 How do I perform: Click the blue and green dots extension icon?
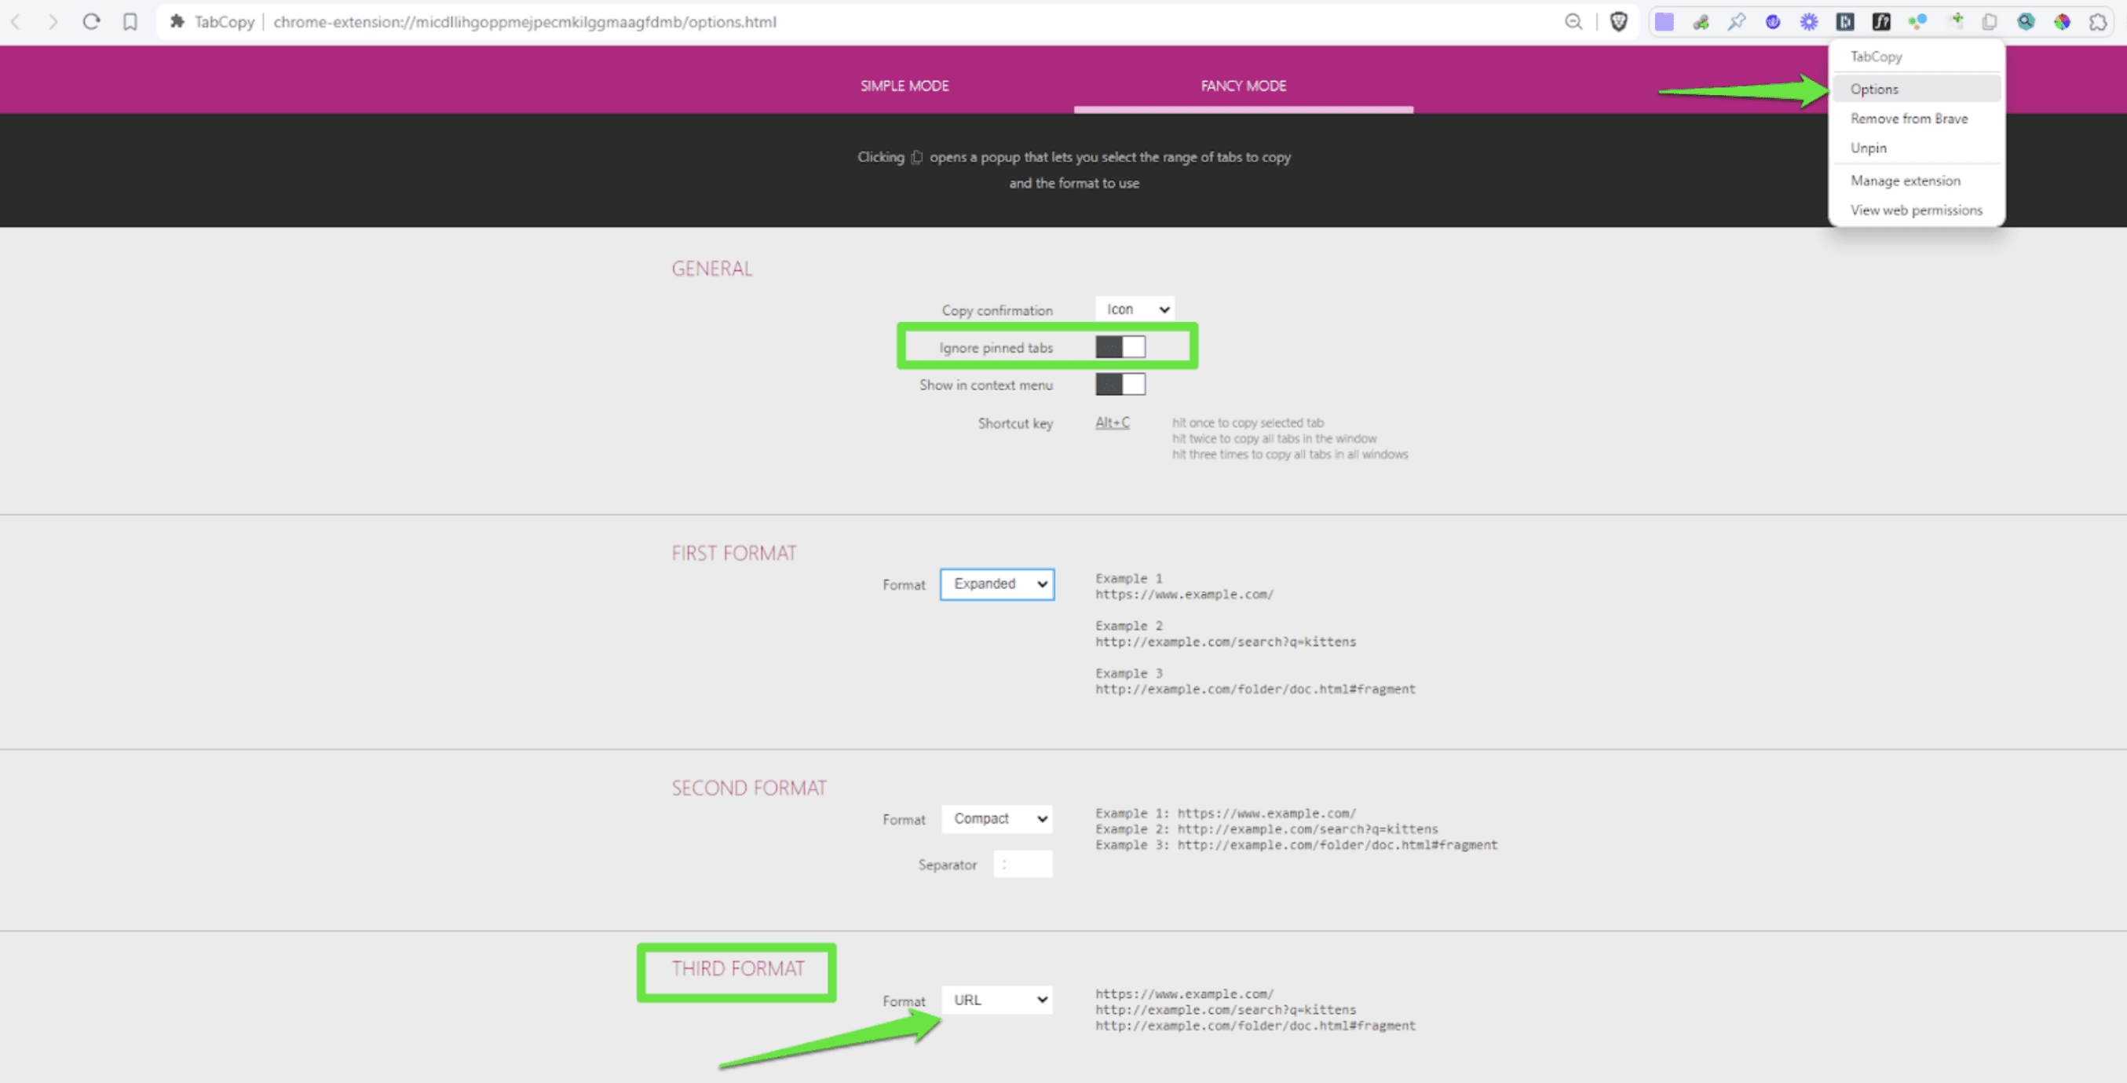pyautogui.click(x=1917, y=22)
